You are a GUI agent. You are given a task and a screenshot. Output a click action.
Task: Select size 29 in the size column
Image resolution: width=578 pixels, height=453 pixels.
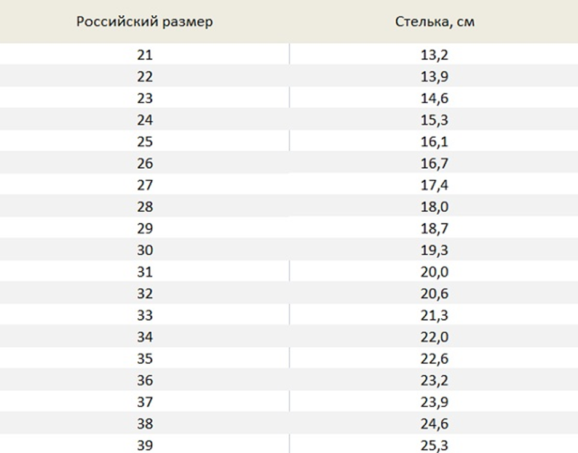click(x=144, y=228)
